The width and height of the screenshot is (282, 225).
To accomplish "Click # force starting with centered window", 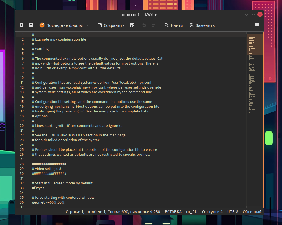I will (63, 198).
